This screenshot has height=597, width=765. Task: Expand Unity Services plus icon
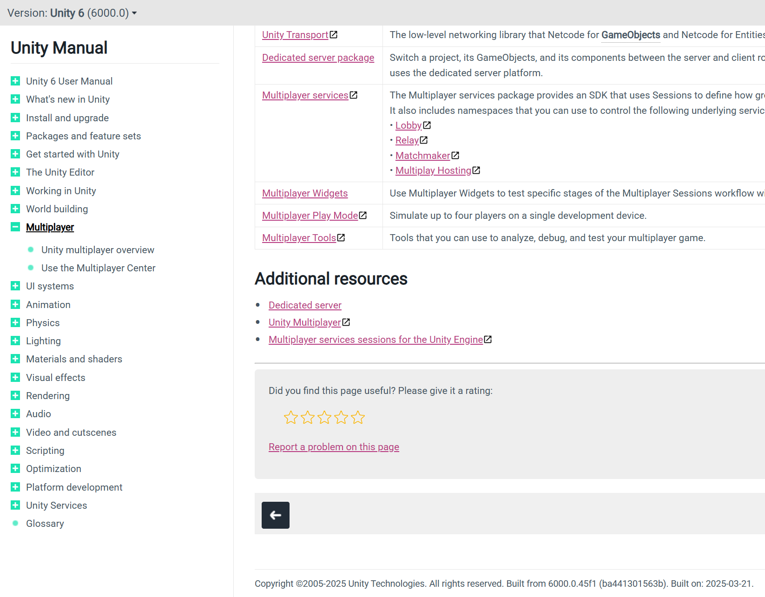15,505
